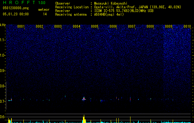This screenshot has width=194, height=123.
Task: Click the meteor count value 14
Action: click(x=45, y=14)
